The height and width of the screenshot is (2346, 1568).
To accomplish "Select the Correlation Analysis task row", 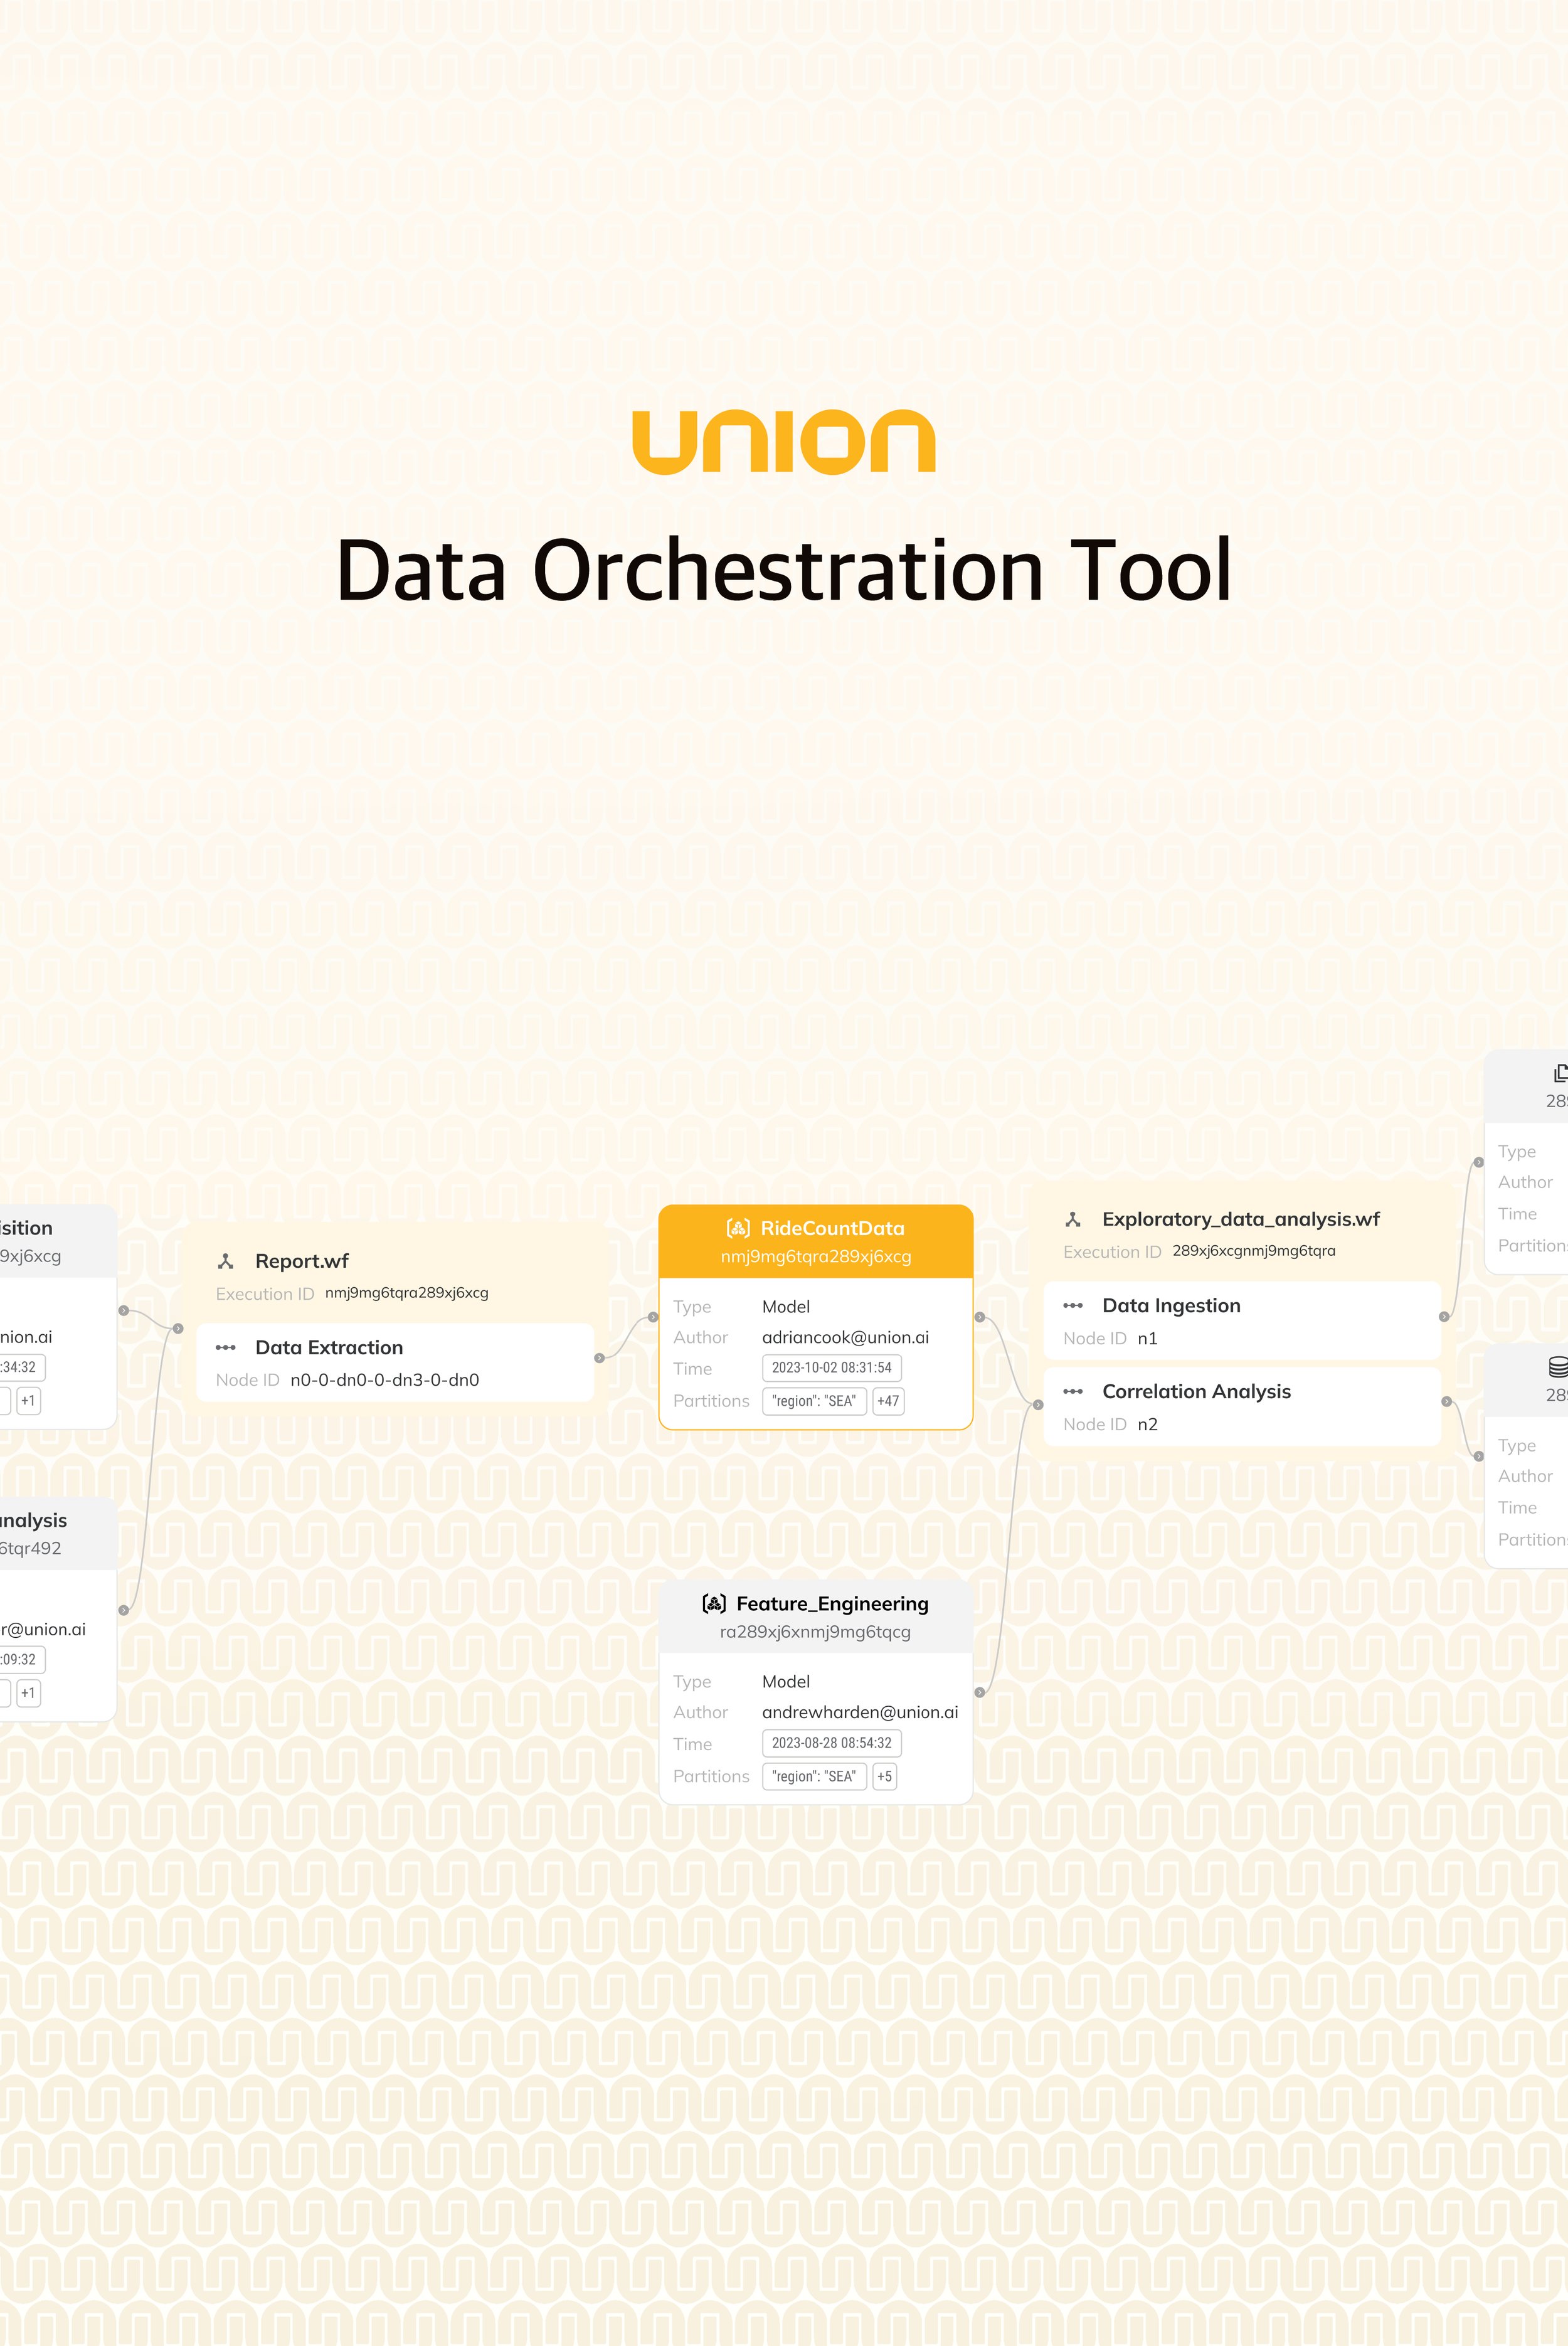I will pos(1242,1406).
